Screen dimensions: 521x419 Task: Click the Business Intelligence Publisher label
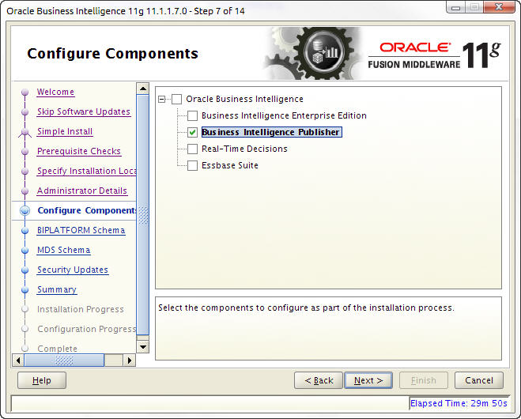tap(271, 132)
